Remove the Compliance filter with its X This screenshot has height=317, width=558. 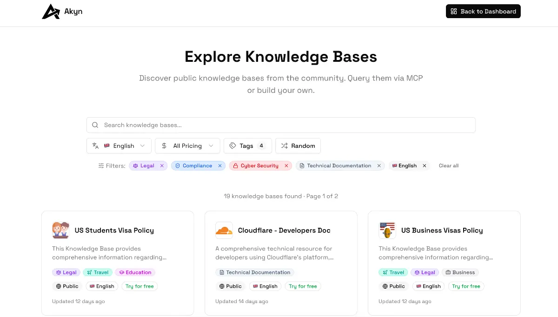pos(220,166)
